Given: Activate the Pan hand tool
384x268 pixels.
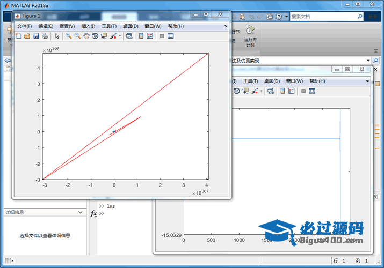Looking at the screenshot, I should (x=86, y=36).
